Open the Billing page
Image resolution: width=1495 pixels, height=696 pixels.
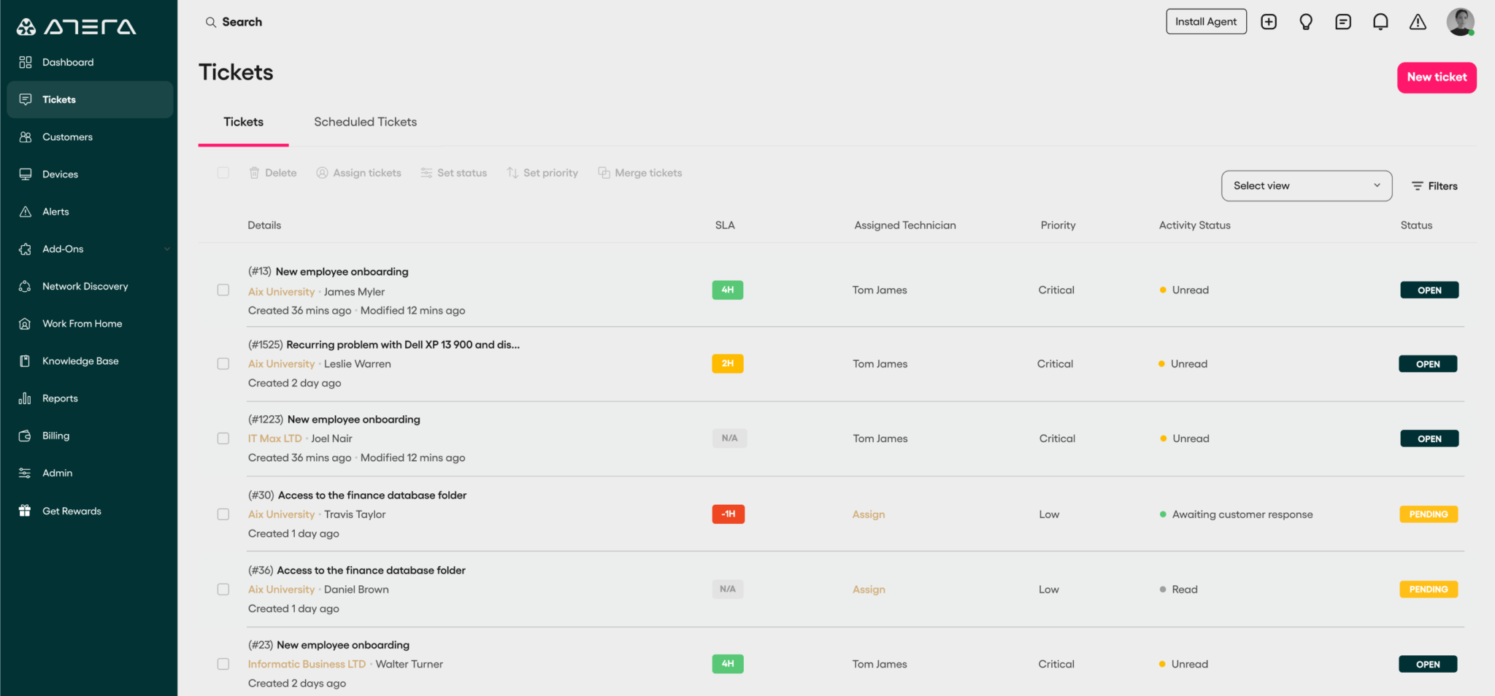pyautogui.click(x=55, y=436)
